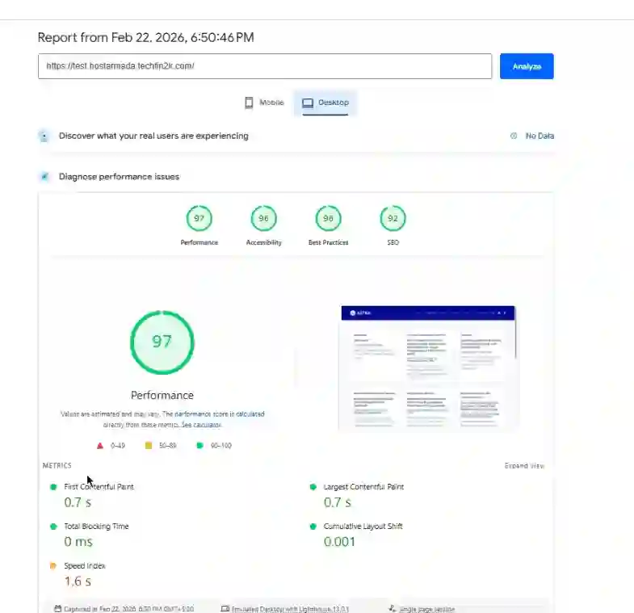Click the 0.001 Cumulative Layout Shift value
Screen dimensions: 634x613
click(339, 542)
